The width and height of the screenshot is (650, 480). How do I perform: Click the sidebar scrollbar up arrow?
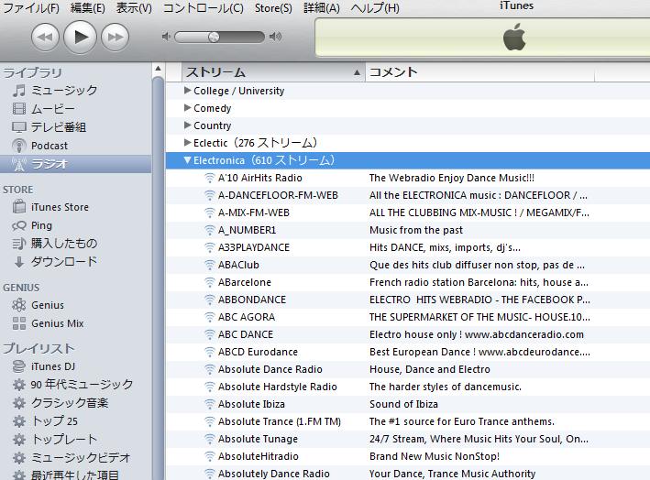pyautogui.click(x=158, y=69)
